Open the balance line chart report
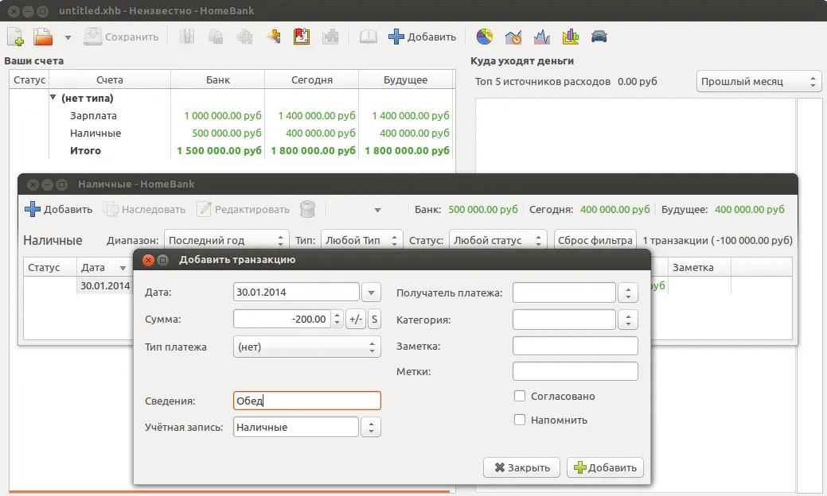The height and width of the screenshot is (496, 827). tap(542, 37)
